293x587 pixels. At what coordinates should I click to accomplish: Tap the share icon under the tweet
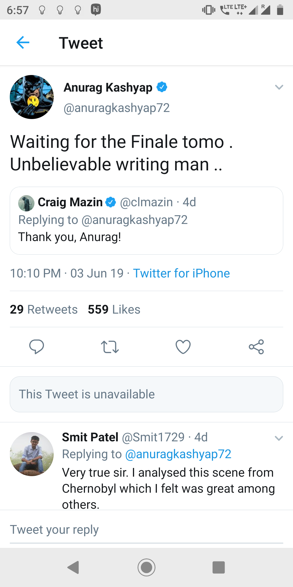tap(256, 347)
